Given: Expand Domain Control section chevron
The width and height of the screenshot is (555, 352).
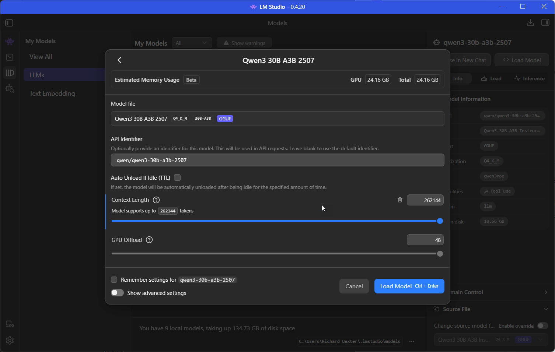Looking at the screenshot, I should [x=546, y=292].
